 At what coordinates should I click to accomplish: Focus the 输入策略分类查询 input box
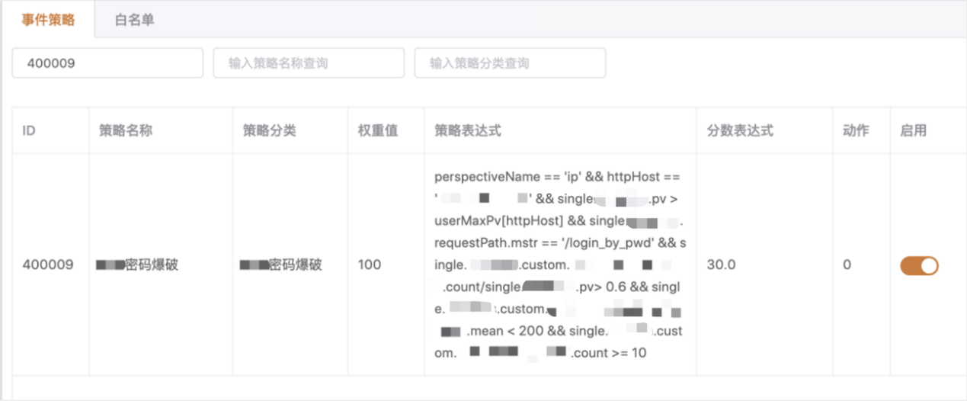pyautogui.click(x=510, y=63)
